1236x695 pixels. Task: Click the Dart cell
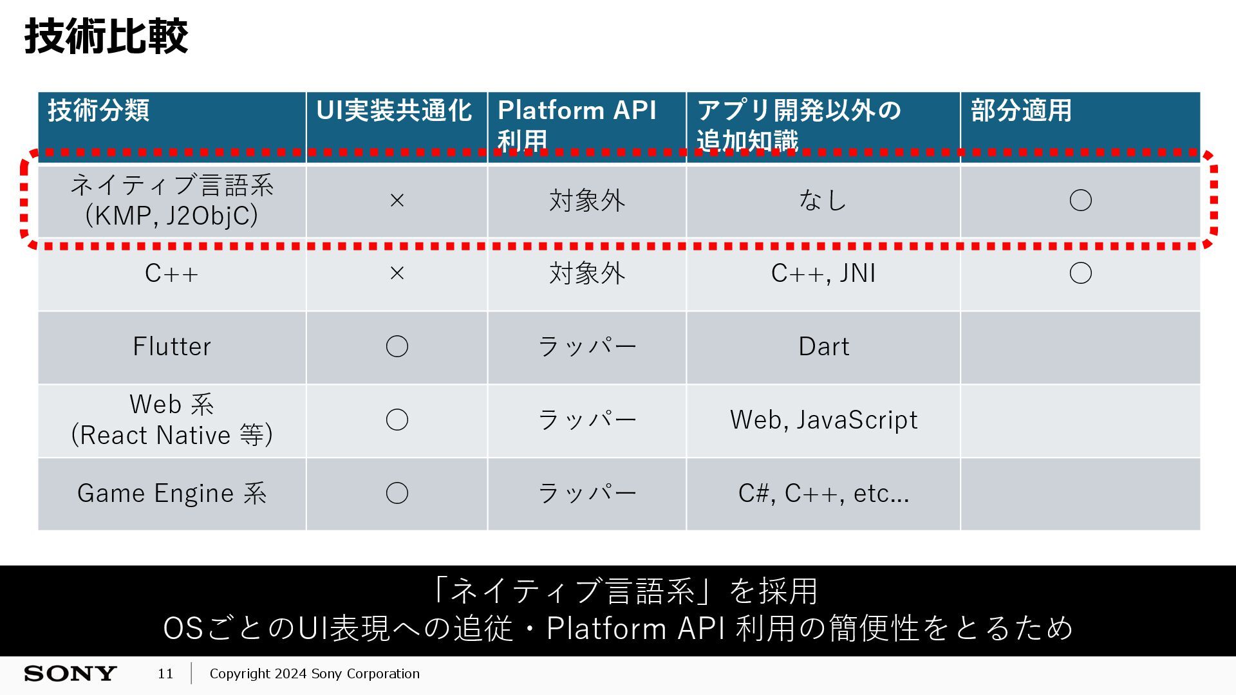coord(824,347)
